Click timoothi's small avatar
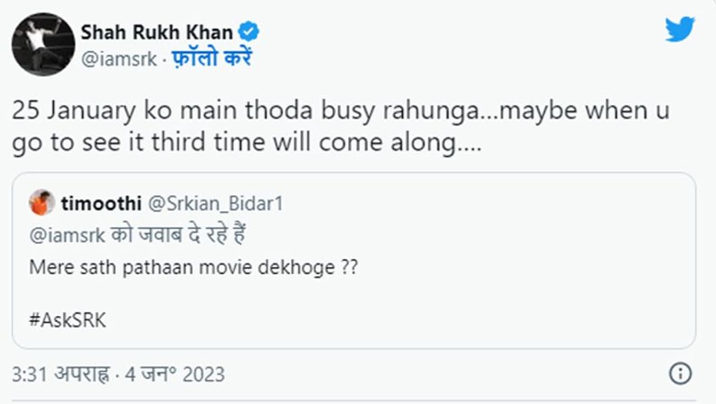716x404 pixels. [x=42, y=203]
